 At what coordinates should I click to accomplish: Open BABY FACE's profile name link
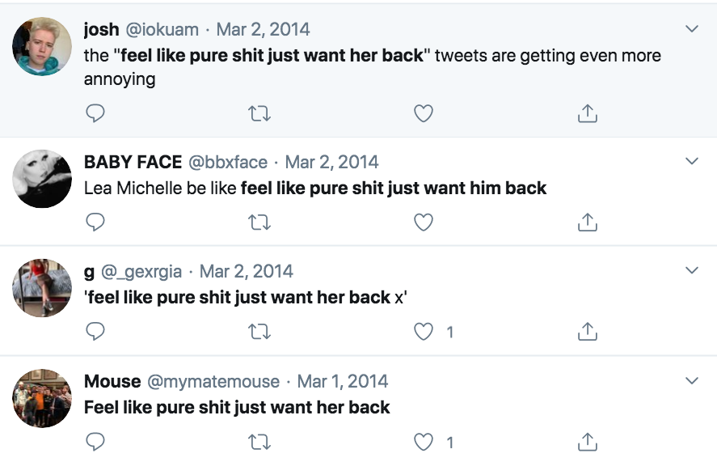pos(133,162)
